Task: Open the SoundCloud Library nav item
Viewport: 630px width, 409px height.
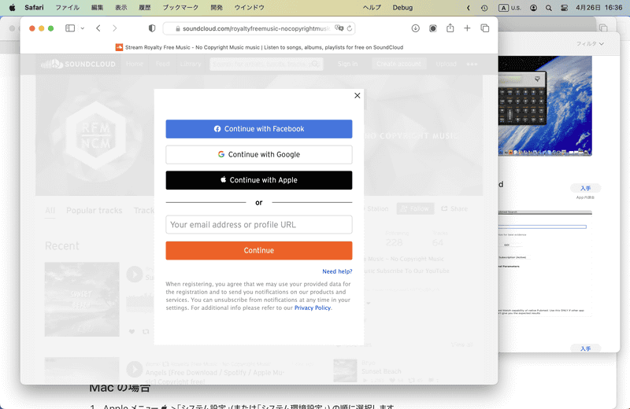Action: click(191, 64)
